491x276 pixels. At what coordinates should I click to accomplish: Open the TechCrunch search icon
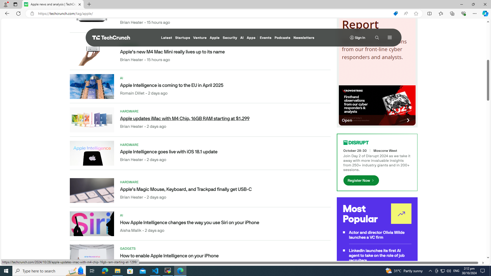tap(377, 38)
